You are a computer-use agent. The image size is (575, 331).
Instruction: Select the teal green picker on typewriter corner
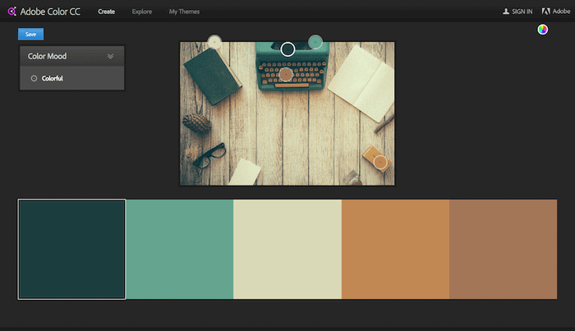[x=315, y=42]
